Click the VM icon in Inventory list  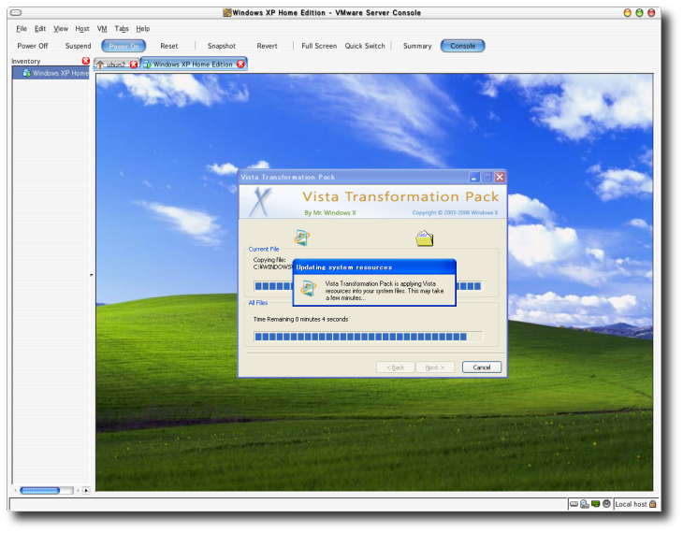[x=26, y=73]
